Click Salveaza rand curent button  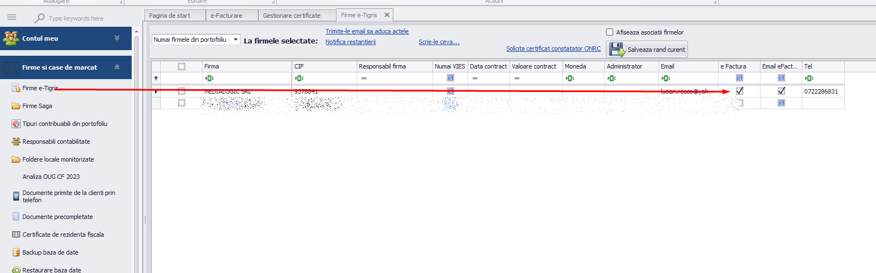tap(647, 49)
